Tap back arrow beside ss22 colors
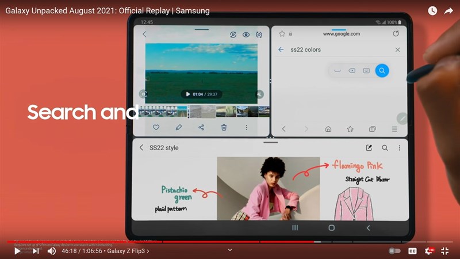The height and width of the screenshot is (259, 460). click(281, 49)
